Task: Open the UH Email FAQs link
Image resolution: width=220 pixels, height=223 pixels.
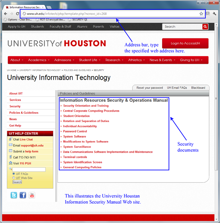Action: [177, 88]
